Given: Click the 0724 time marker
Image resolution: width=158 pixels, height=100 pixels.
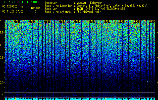Looking at the screenshot, I should pos(62,21).
